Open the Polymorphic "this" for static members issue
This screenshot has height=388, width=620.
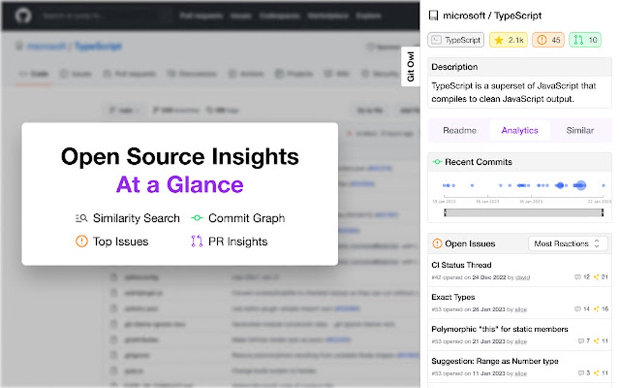tap(500, 329)
